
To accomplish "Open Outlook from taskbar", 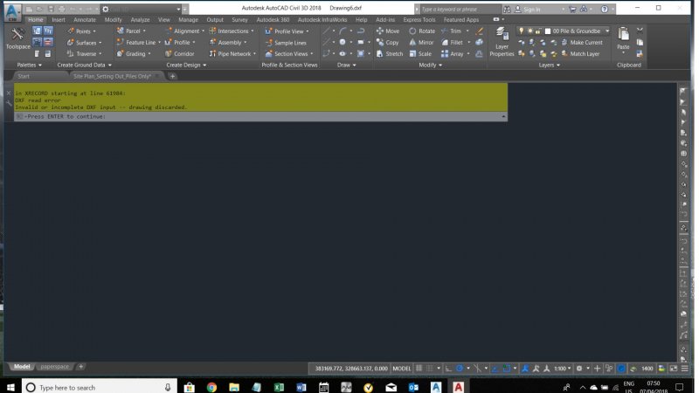I will click(413, 387).
